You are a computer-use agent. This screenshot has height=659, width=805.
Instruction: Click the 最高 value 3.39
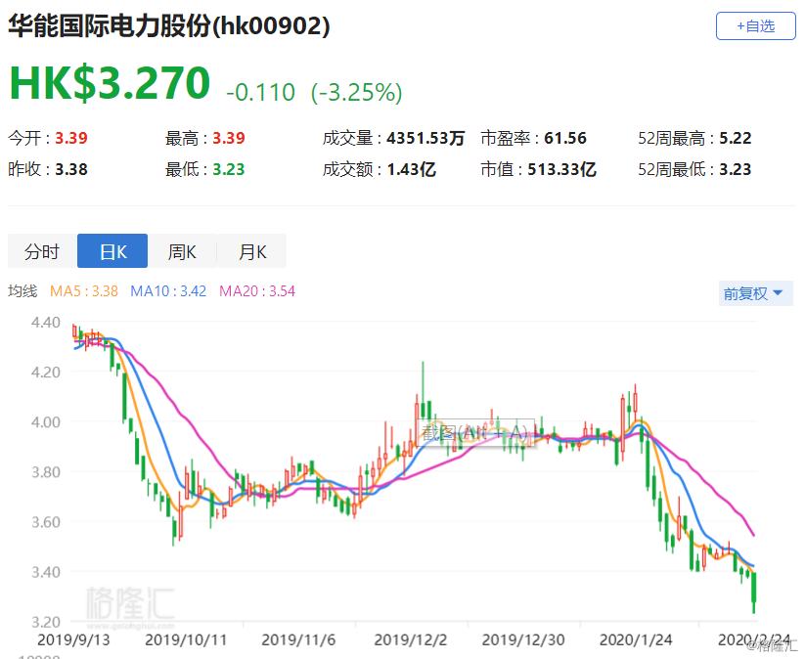coord(229,138)
